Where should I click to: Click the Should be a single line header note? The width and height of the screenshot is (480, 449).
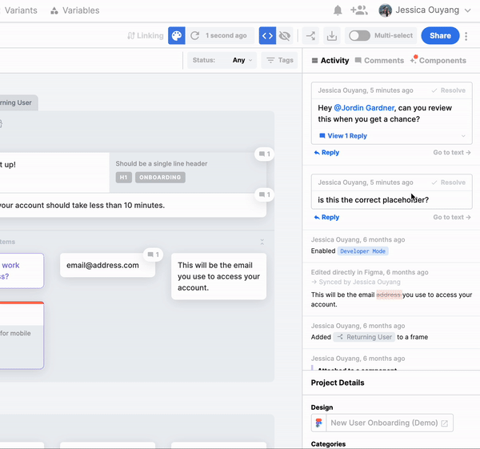pos(162,163)
